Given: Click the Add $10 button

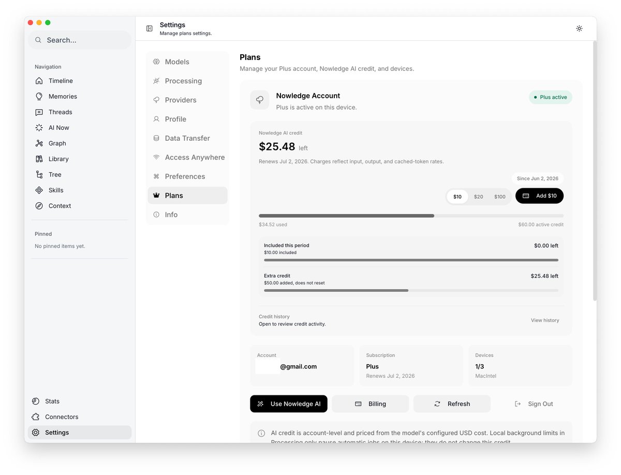Looking at the screenshot, I should tap(539, 196).
